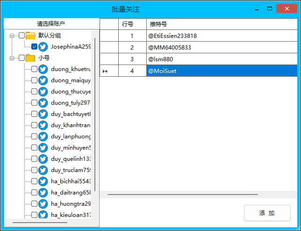This screenshot has width=301, height=231.
Task: Select the duy_truclam account in tree
Action: 71,170
